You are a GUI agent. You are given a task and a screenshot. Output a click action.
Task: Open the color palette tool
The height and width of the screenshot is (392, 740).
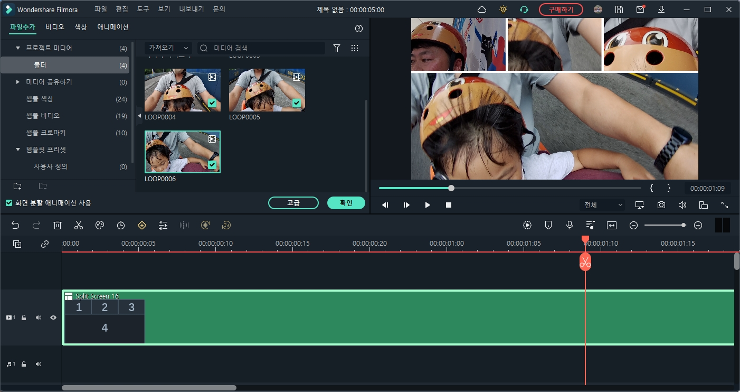coord(100,226)
